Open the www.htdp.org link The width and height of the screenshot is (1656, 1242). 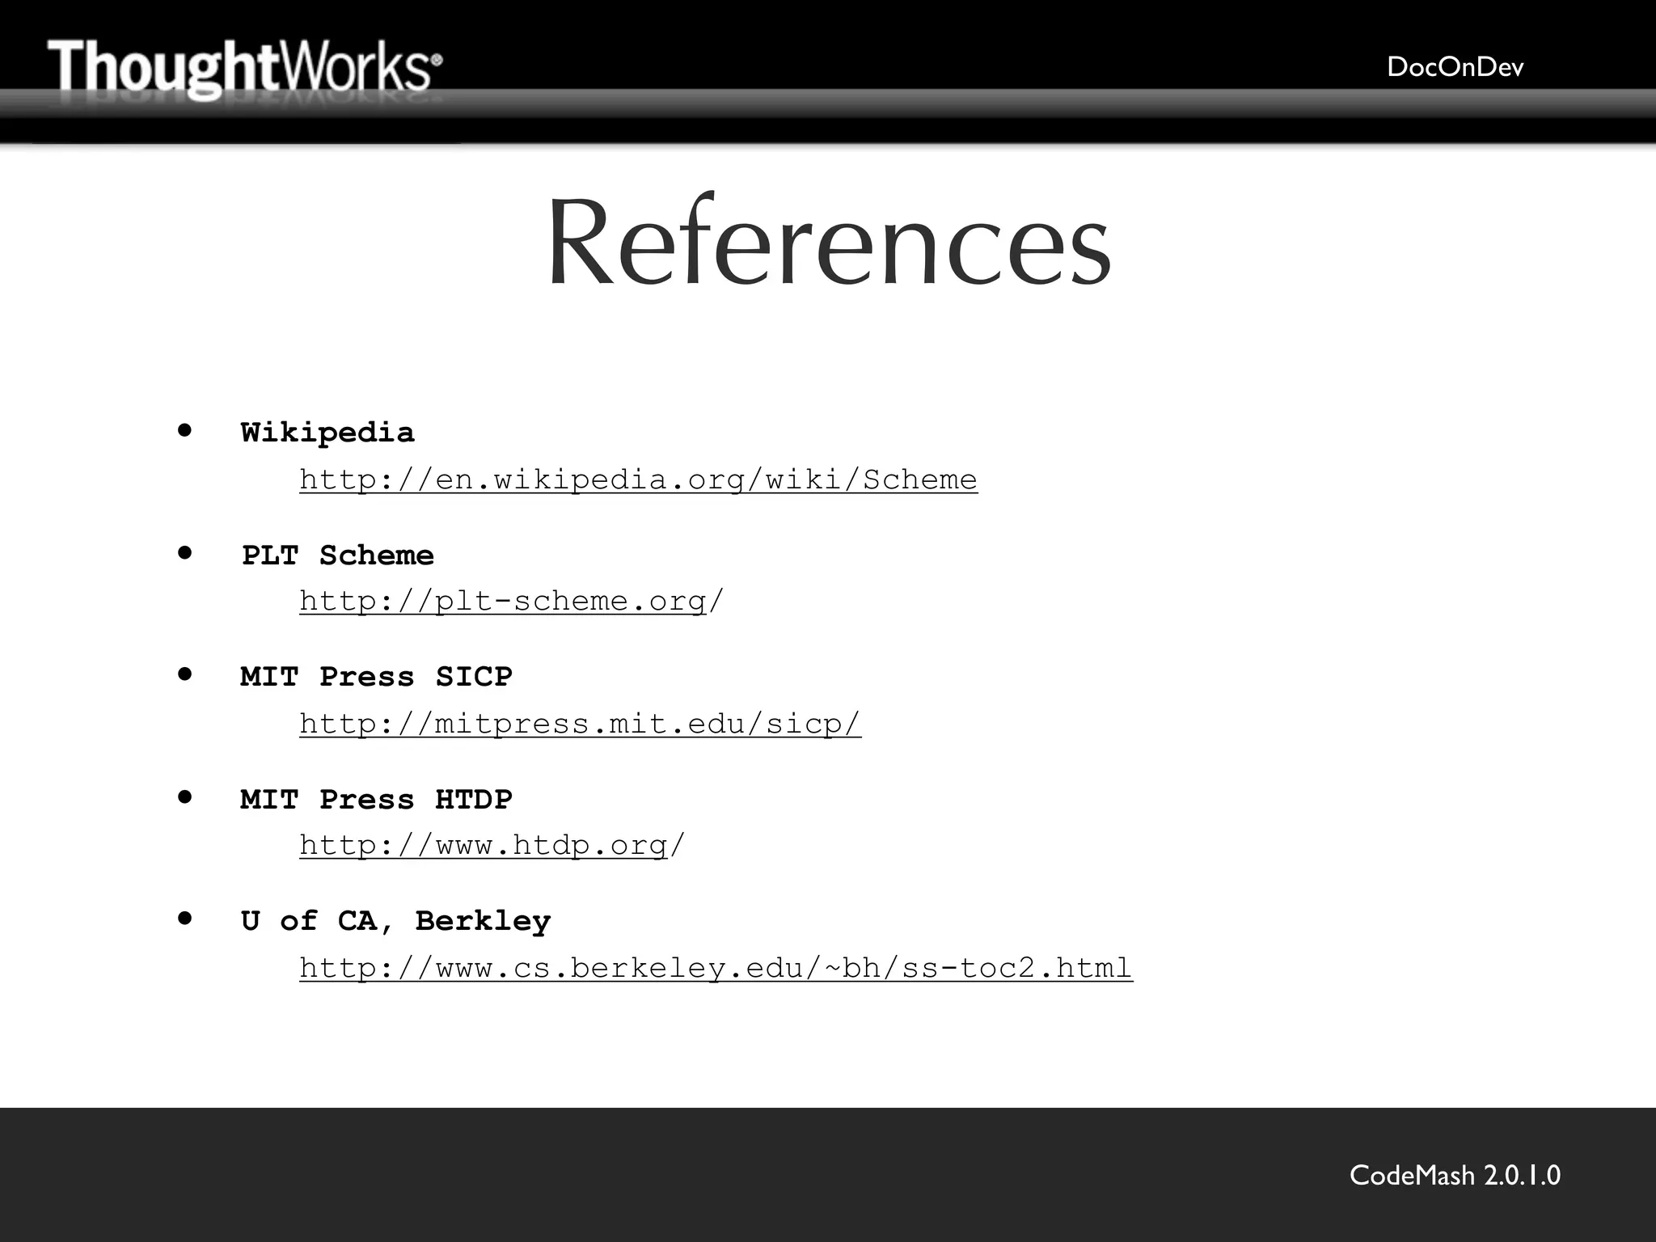pos(492,845)
